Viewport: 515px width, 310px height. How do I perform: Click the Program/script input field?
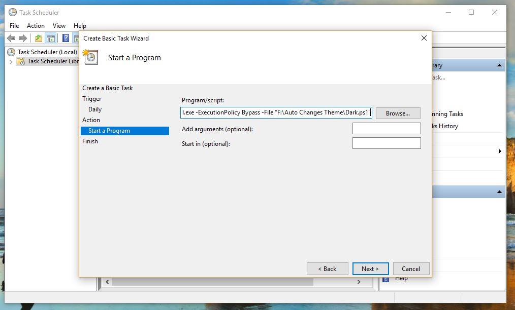pos(276,112)
